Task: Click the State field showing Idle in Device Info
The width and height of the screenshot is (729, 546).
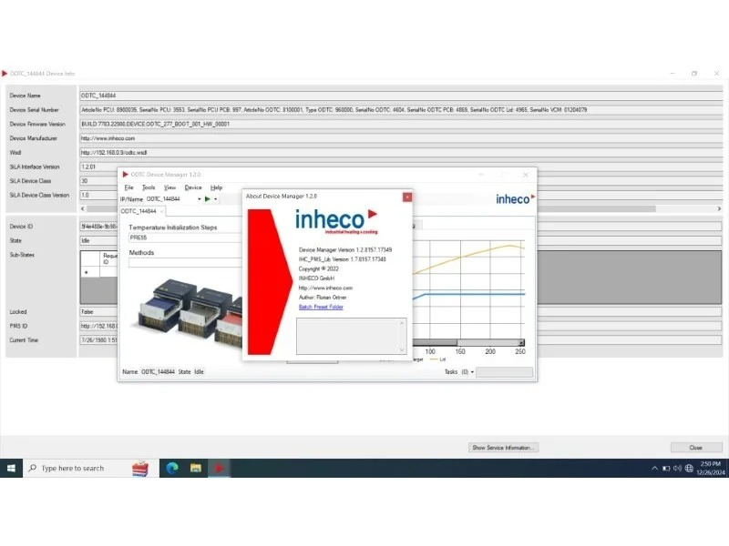Action: click(x=98, y=240)
